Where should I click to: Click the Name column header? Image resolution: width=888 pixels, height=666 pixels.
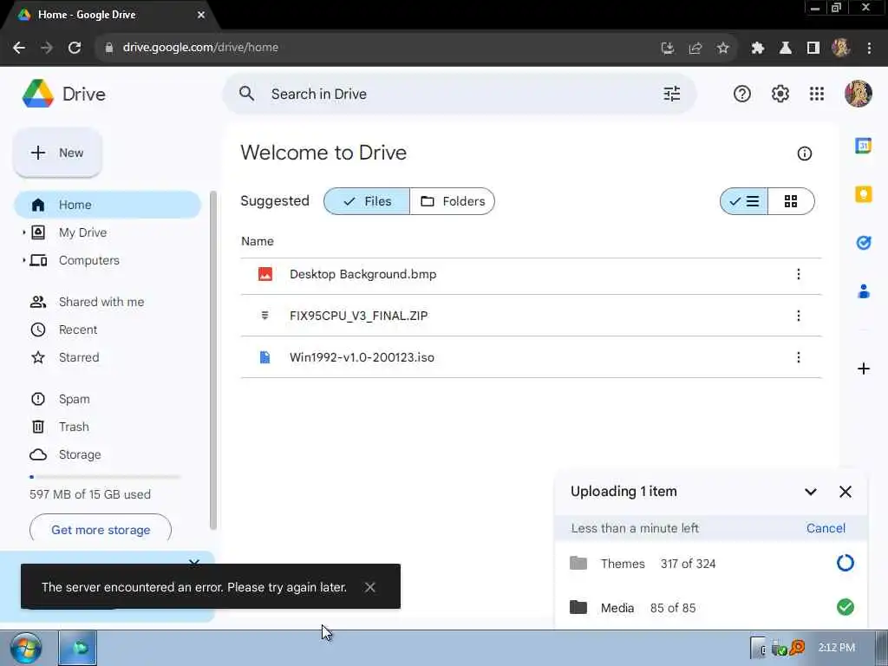[x=257, y=241]
